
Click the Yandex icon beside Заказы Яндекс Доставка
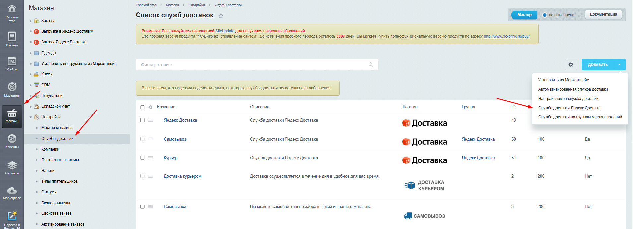point(37,42)
